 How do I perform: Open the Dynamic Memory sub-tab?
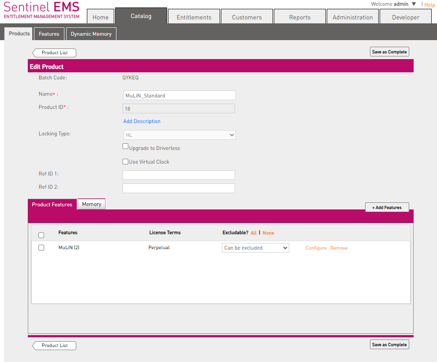(91, 34)
